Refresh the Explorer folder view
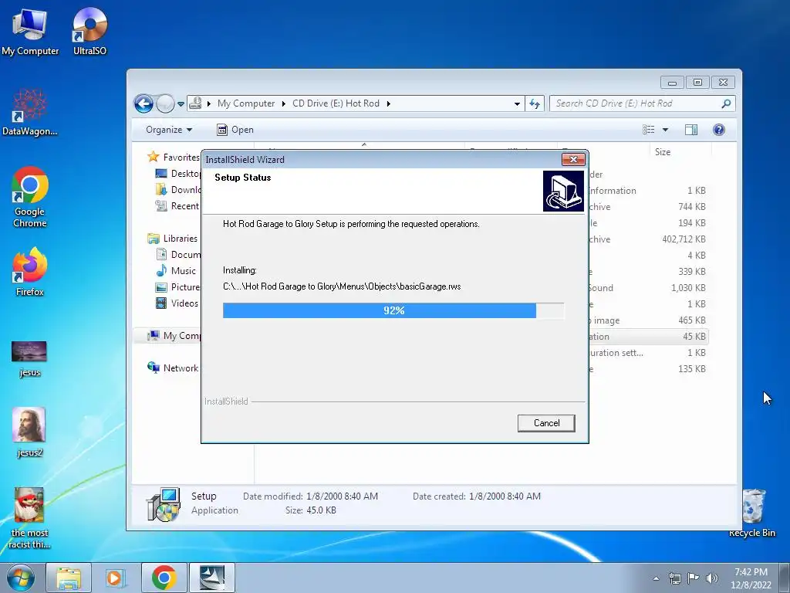The image size is (790, 593). pyautogui.click(x=535, y=104)
